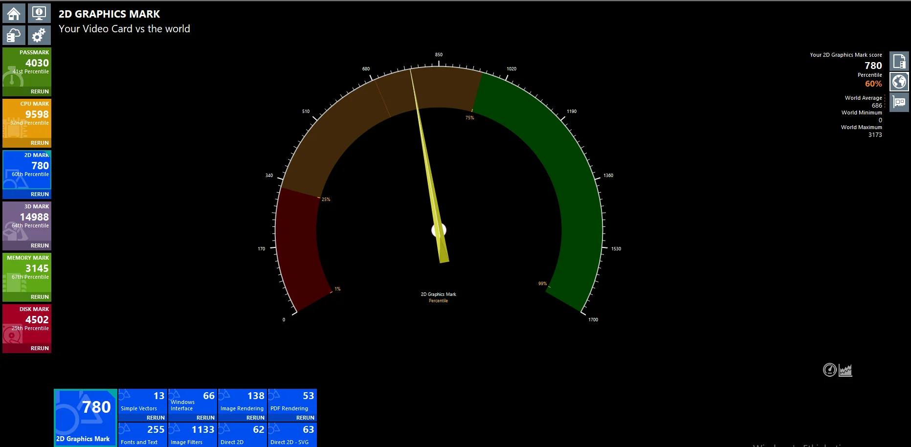
Task: Open the System Information screen
Action: pos(39,13)
